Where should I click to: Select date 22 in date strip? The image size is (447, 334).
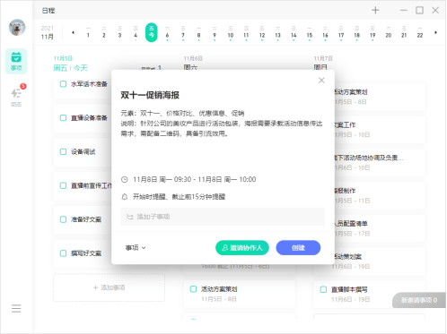click(420, 32)
